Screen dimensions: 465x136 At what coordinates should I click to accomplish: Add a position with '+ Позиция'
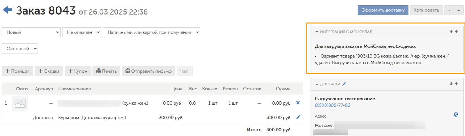[x=18, y=71]
